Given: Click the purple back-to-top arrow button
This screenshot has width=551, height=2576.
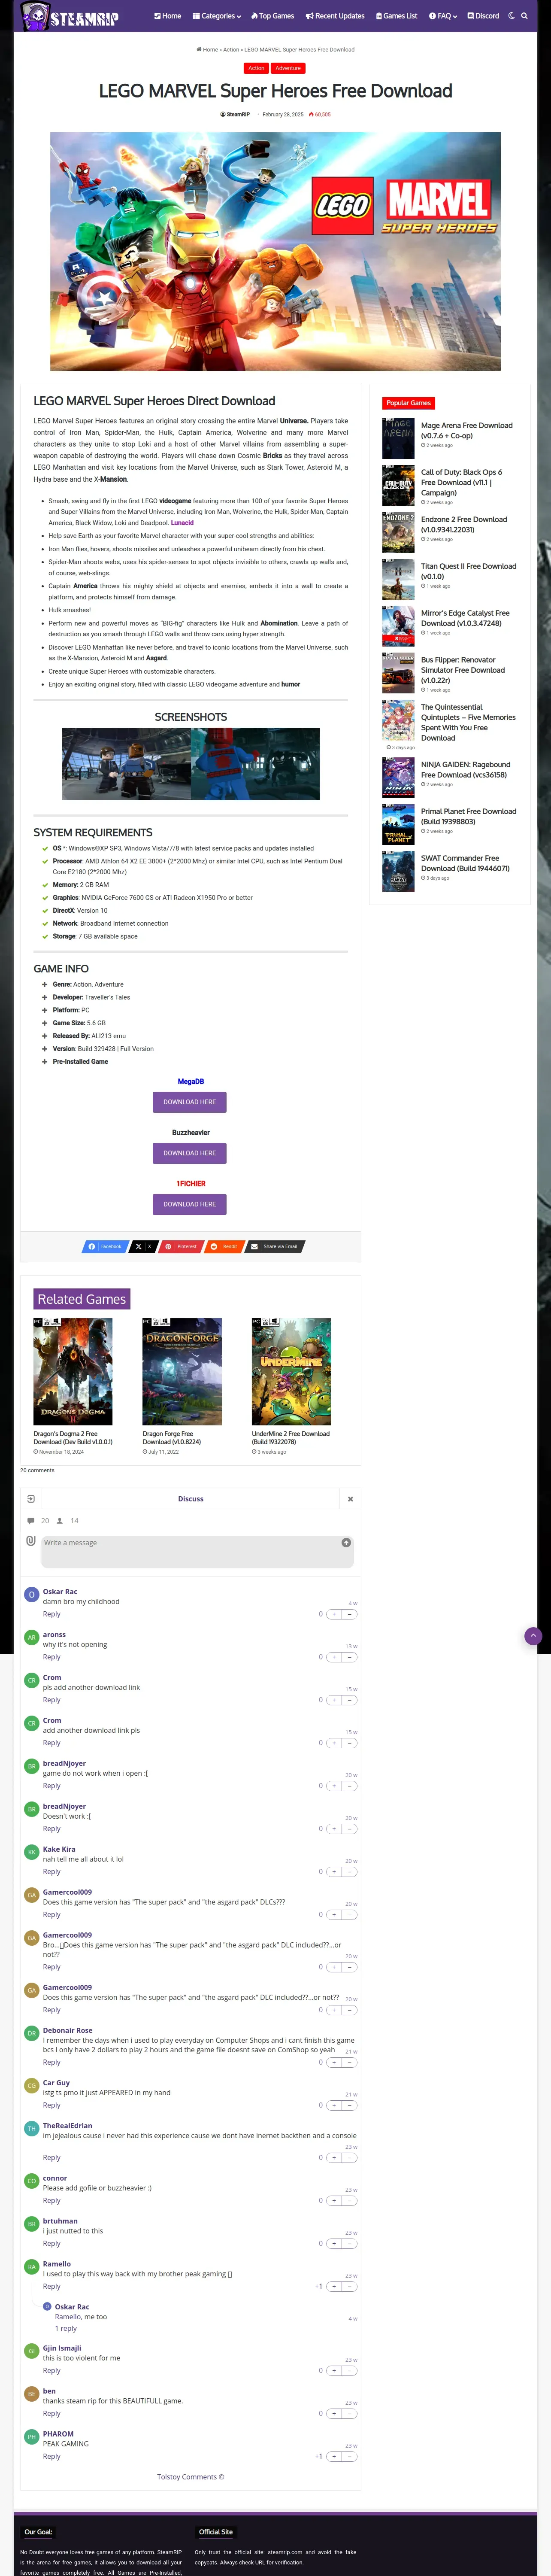Looking at the screenshot, I should [533, 1636].
